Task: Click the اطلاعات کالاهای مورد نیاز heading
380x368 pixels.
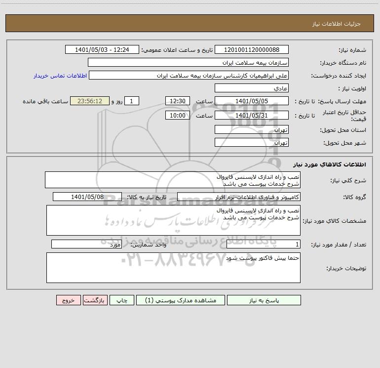Action: pyautogui.click(x=330, y=164)
